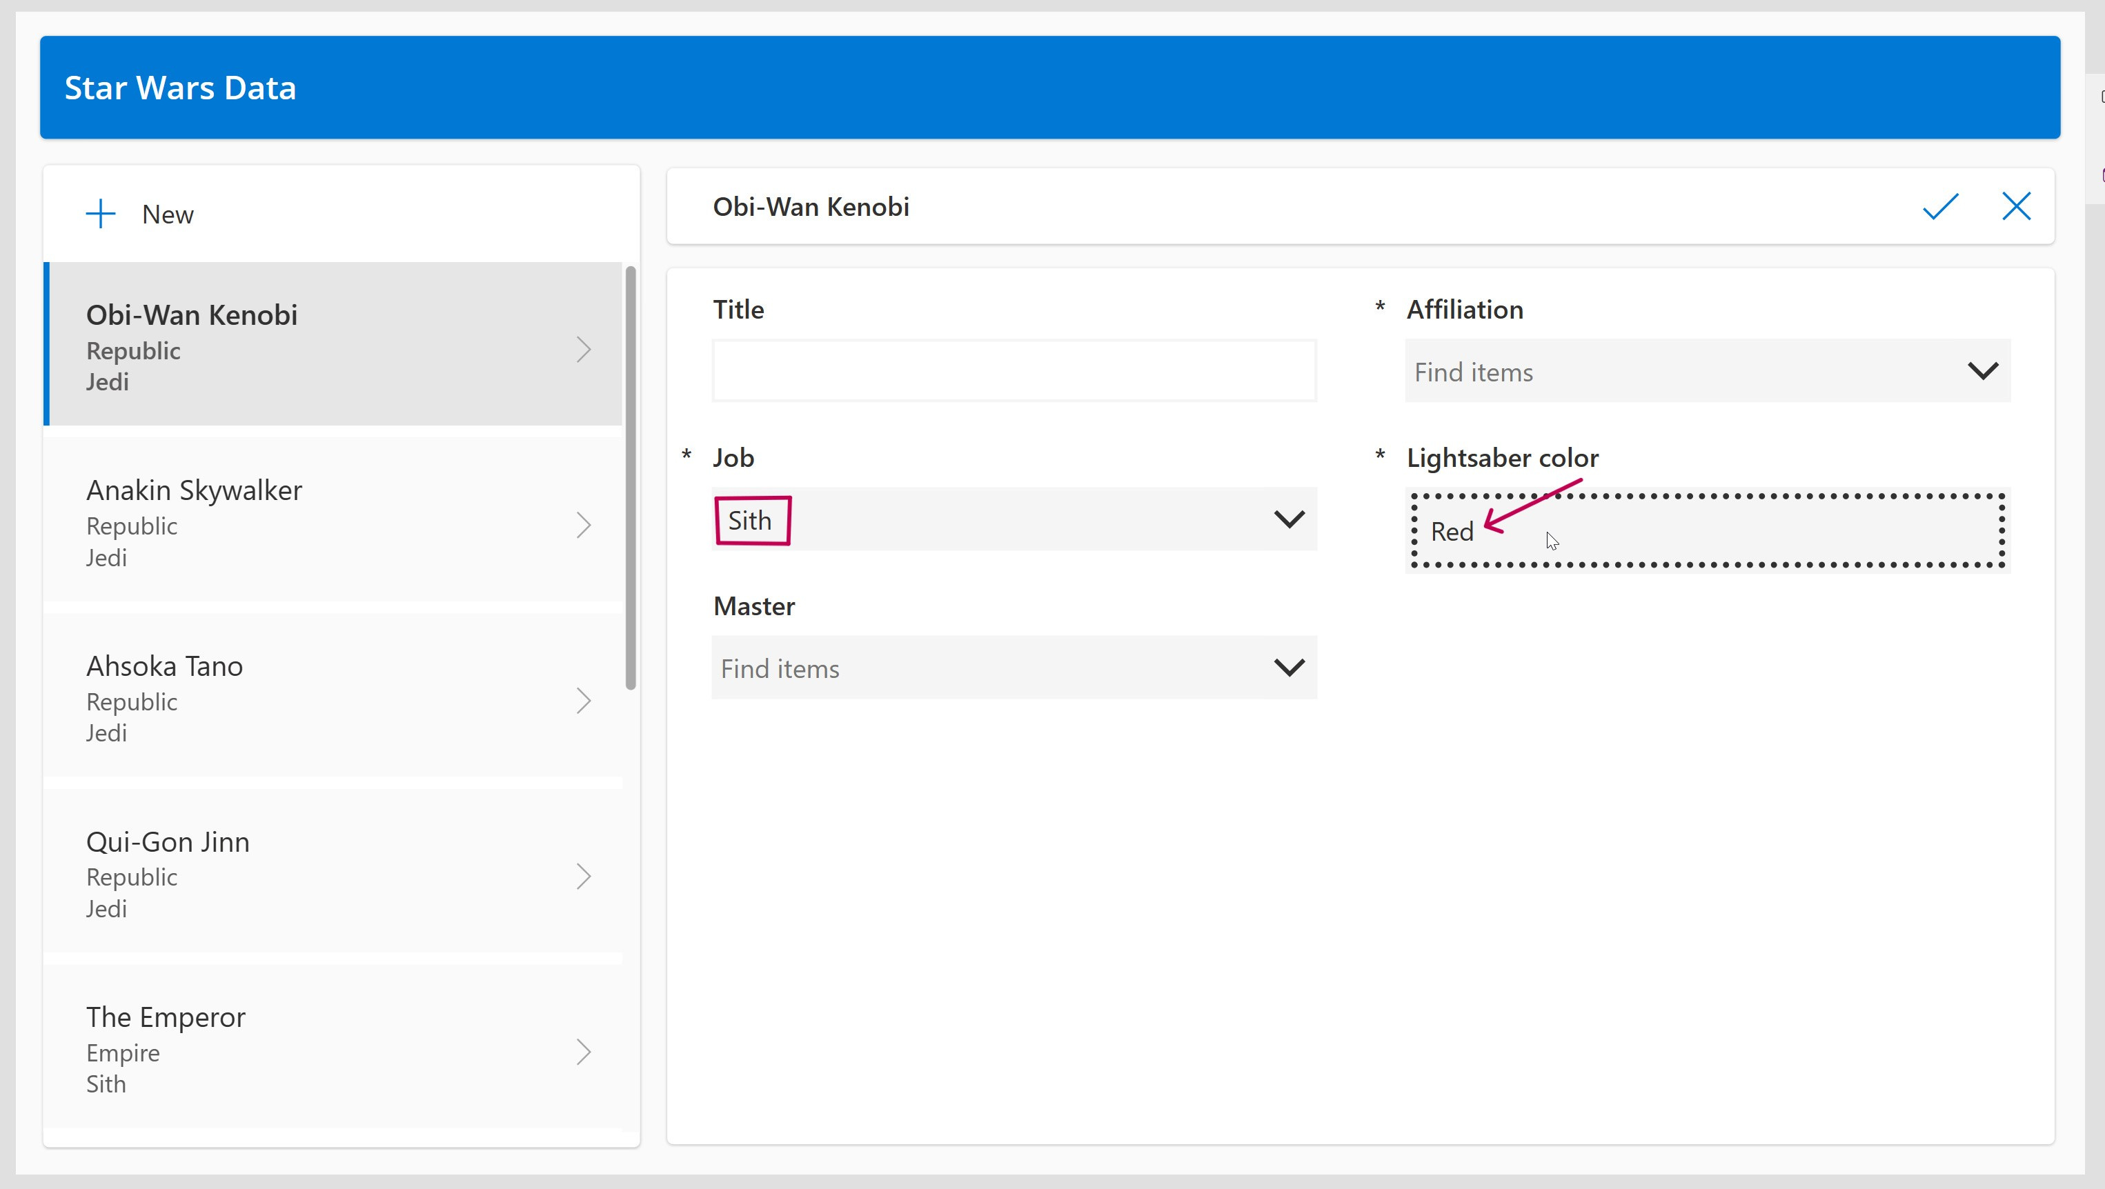Click the chevron arrow for The Emperor

click(x=584, y=1052)
